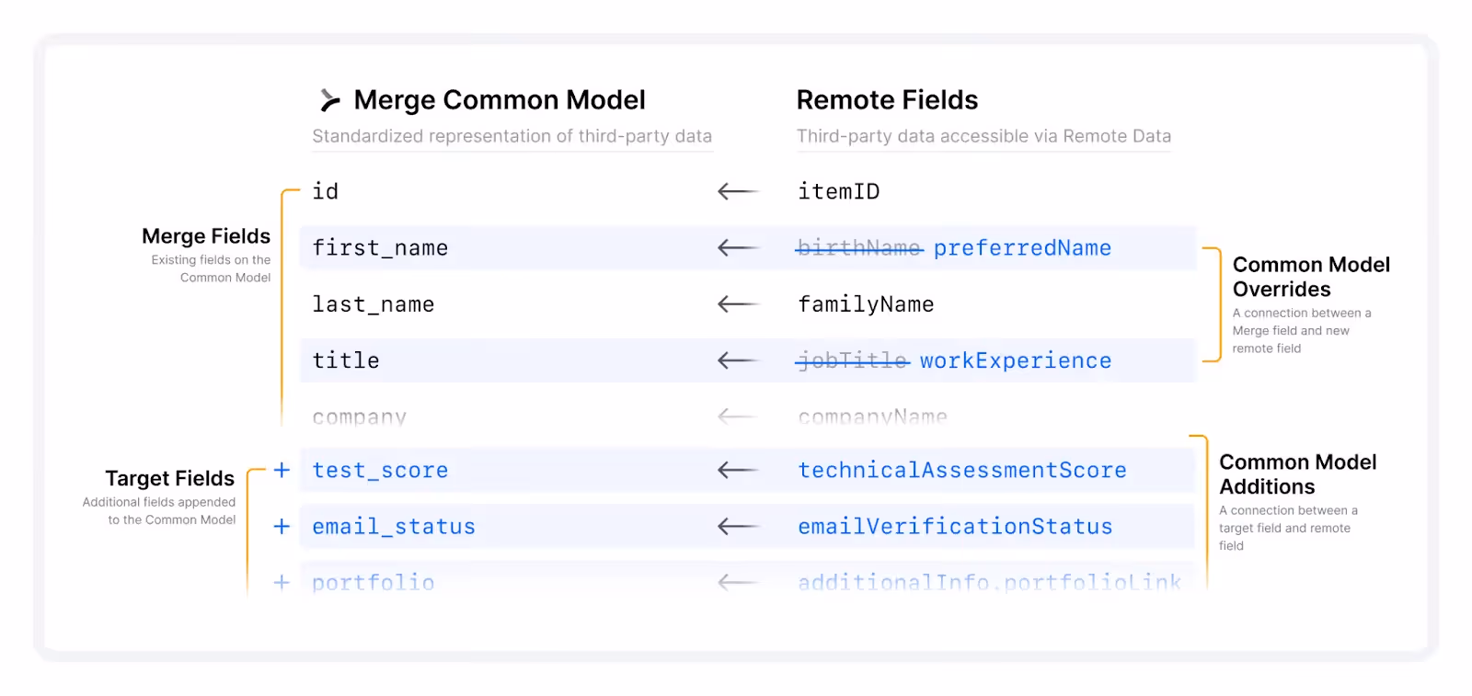Screen dimensions: 1472x696
Task: Click the preferredName remote field
Action: pos(1022,248)
